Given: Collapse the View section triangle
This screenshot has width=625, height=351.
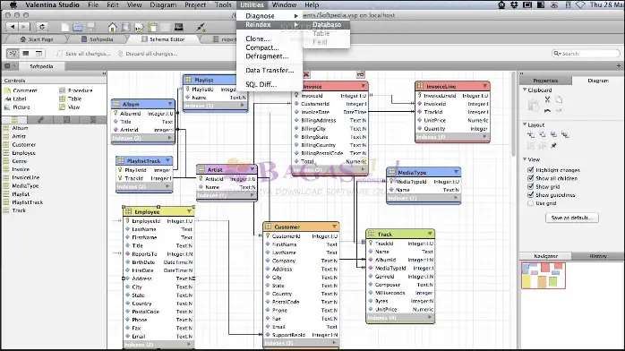Looking at the screenshot, I should click(x=525, y=159).
